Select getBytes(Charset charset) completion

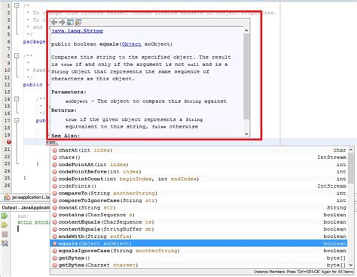[199, 265]
